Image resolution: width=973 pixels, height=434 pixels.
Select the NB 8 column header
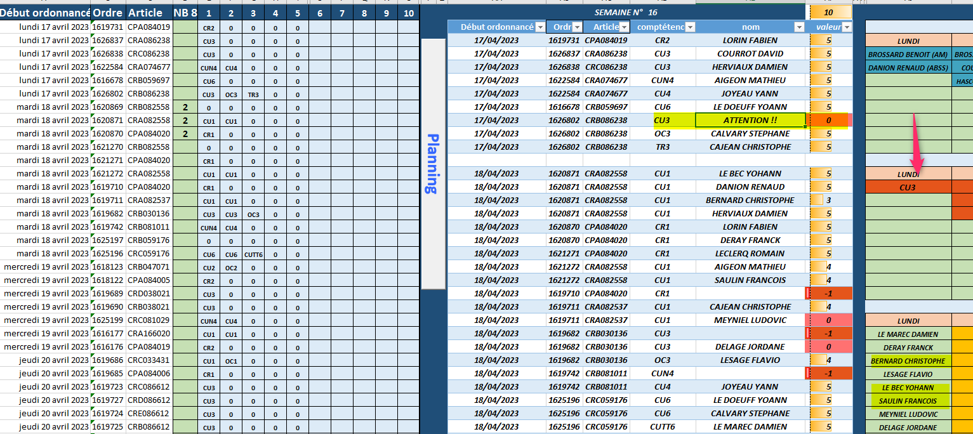(x=185, y=13)
